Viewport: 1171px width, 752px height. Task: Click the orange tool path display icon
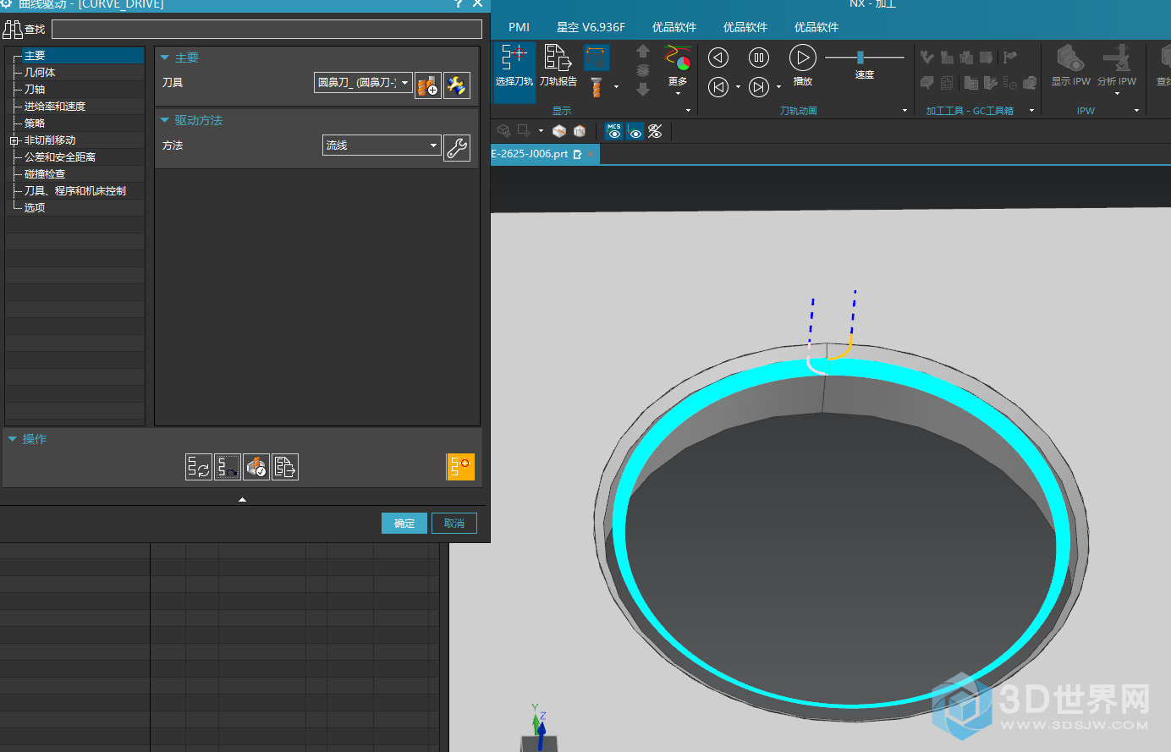[460, 467]
